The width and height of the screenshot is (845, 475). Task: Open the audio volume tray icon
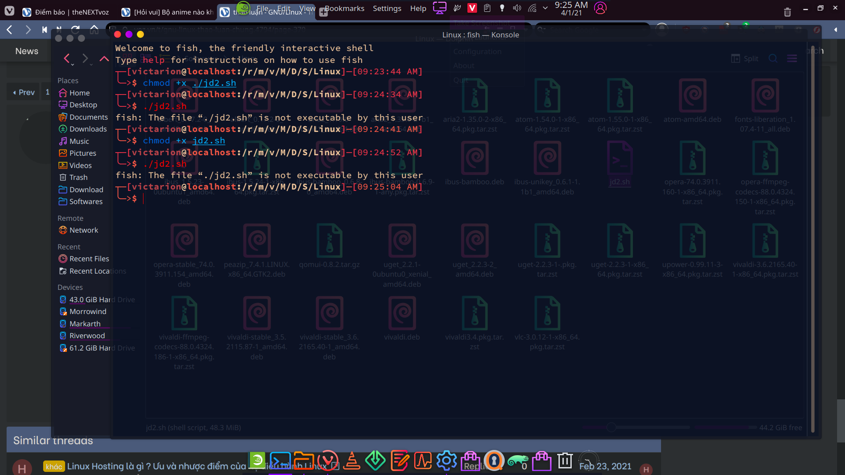(517, 8)
